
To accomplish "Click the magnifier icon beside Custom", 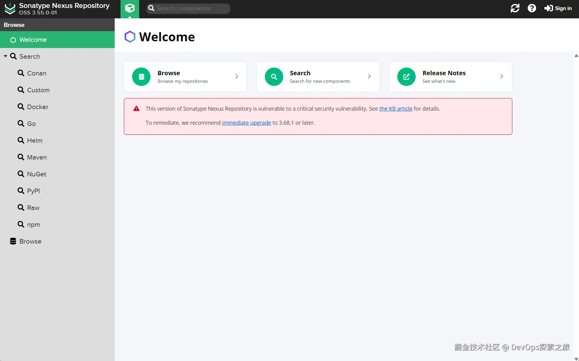I will point(21,90).
